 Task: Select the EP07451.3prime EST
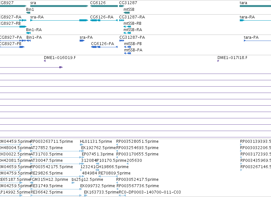pyautogui.click(x=83, y=157)
